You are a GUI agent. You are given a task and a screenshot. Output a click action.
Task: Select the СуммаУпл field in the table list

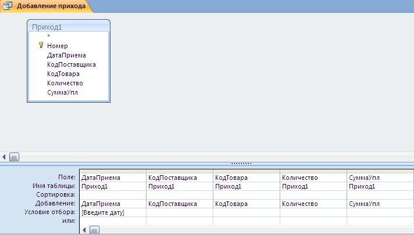[x=62, y=92]
